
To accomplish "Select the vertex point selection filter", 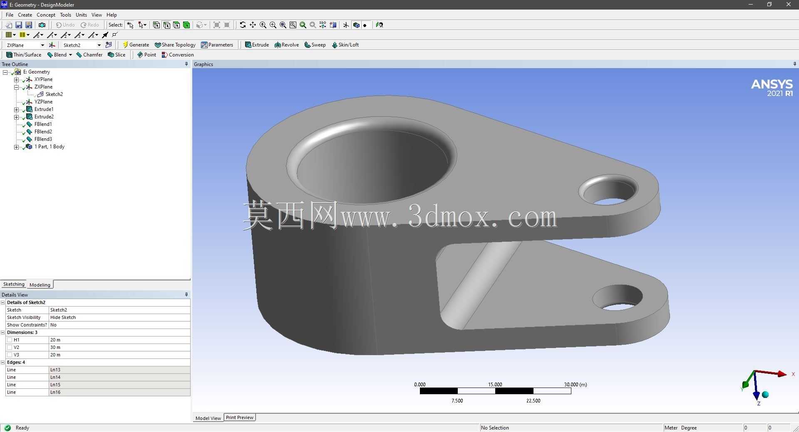I will [x=156, y=25].
